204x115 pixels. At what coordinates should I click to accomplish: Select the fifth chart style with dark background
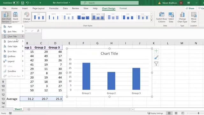pos(98,17)
